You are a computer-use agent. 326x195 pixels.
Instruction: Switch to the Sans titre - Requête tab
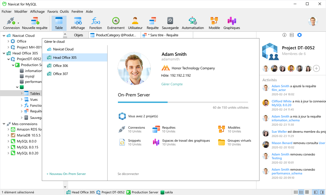point(167,35)
